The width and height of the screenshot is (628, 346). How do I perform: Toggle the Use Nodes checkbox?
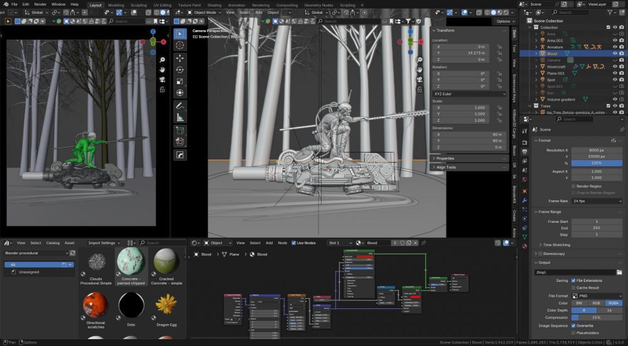click(293, 242)
